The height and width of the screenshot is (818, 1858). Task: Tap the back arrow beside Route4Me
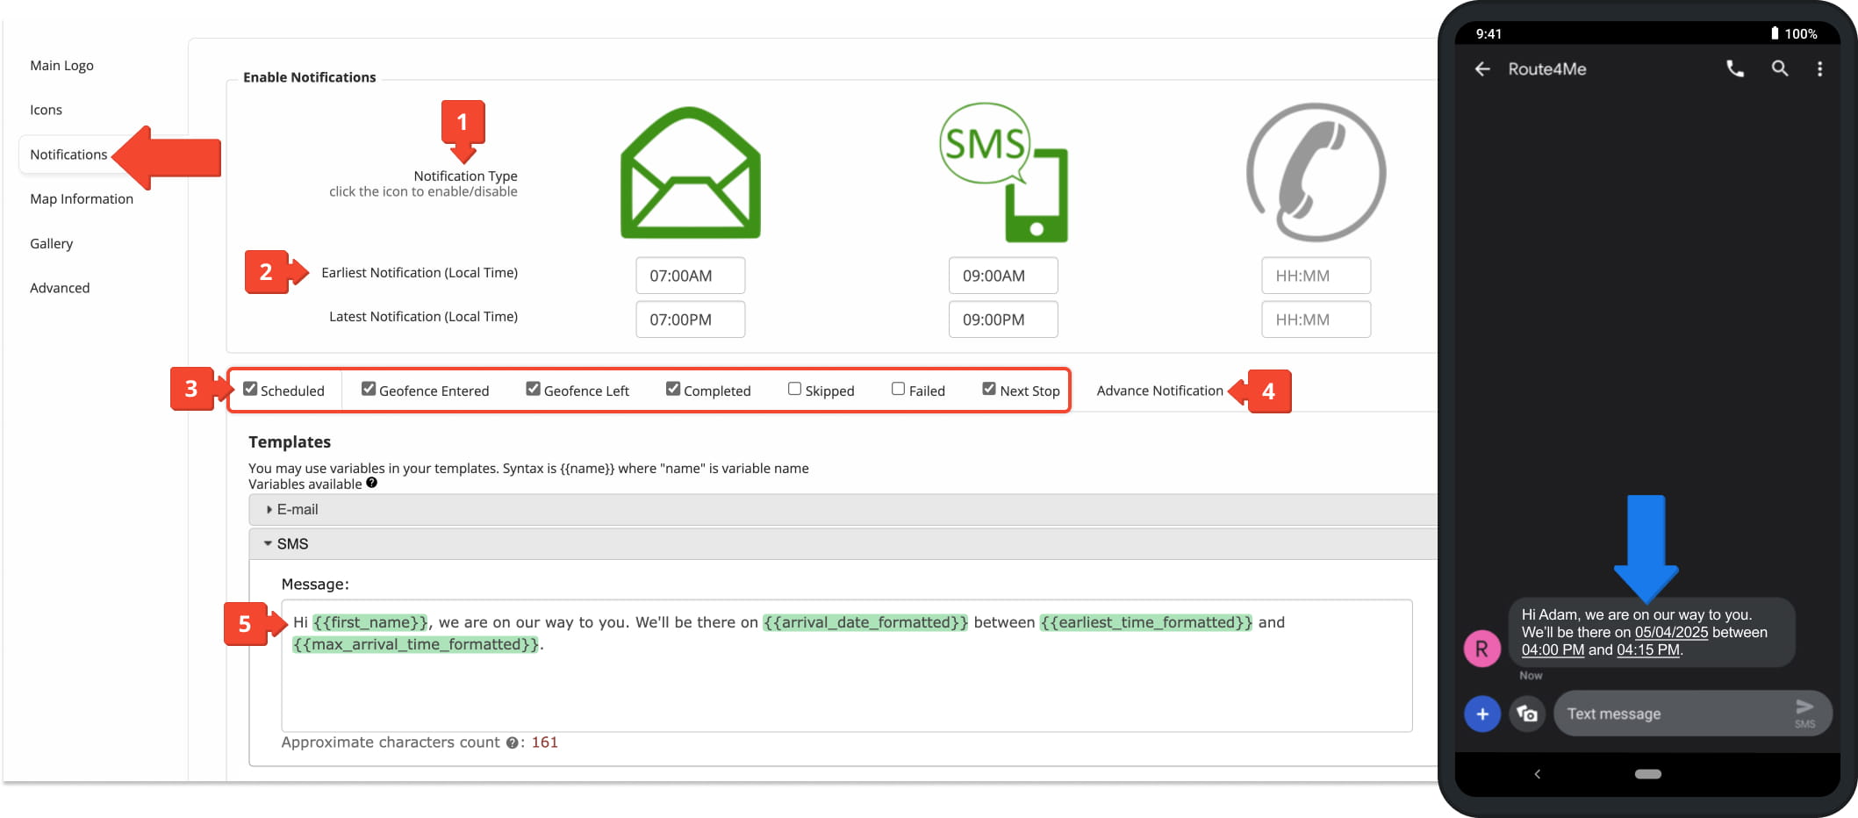point(1482,68)
